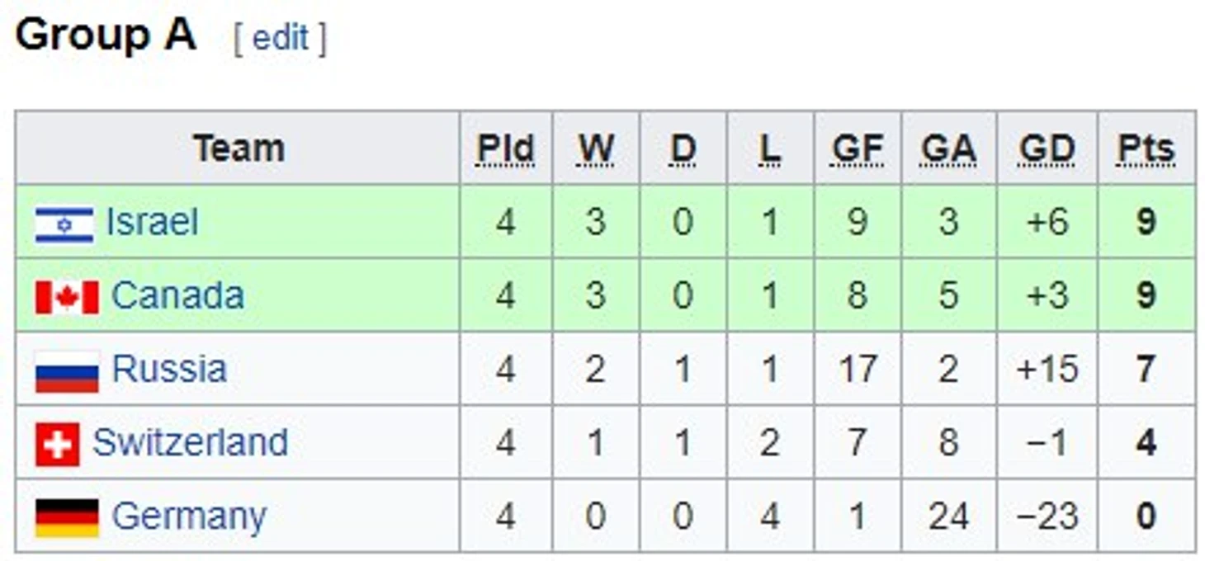Follow the Canada team link
Image resolution: width=1205 pixels, height=561 pixels.
point(177,296)
